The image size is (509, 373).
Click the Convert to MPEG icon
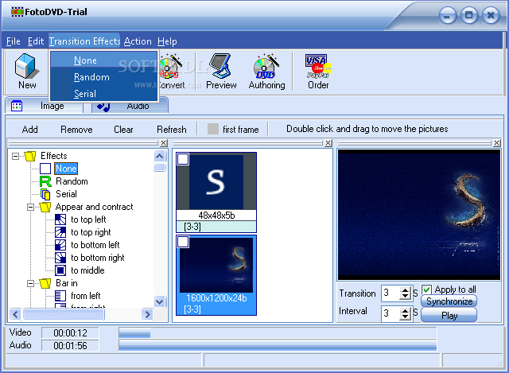point(170,67)
